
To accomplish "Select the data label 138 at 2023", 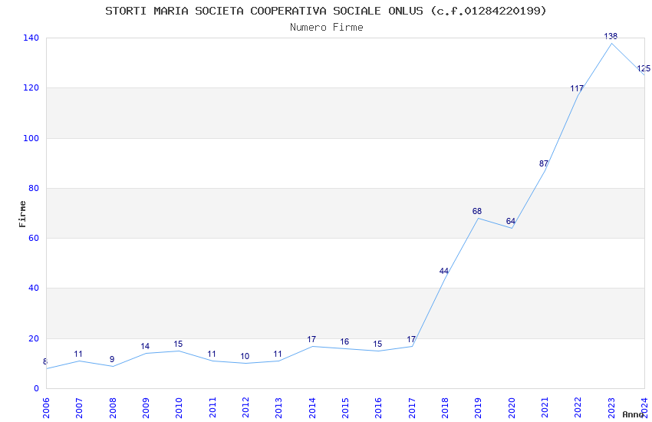I will pos(611,36).
